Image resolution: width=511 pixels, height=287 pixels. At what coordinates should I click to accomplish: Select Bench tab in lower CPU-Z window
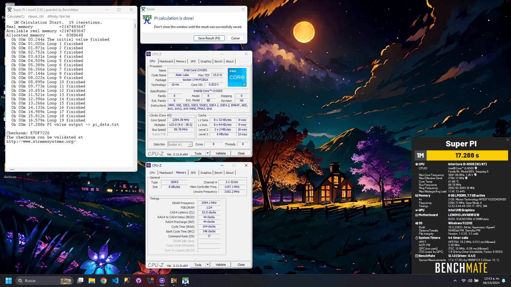218,173
